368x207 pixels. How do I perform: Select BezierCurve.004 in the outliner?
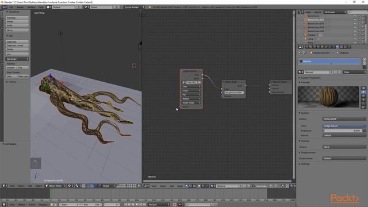[x=316, y=31]
